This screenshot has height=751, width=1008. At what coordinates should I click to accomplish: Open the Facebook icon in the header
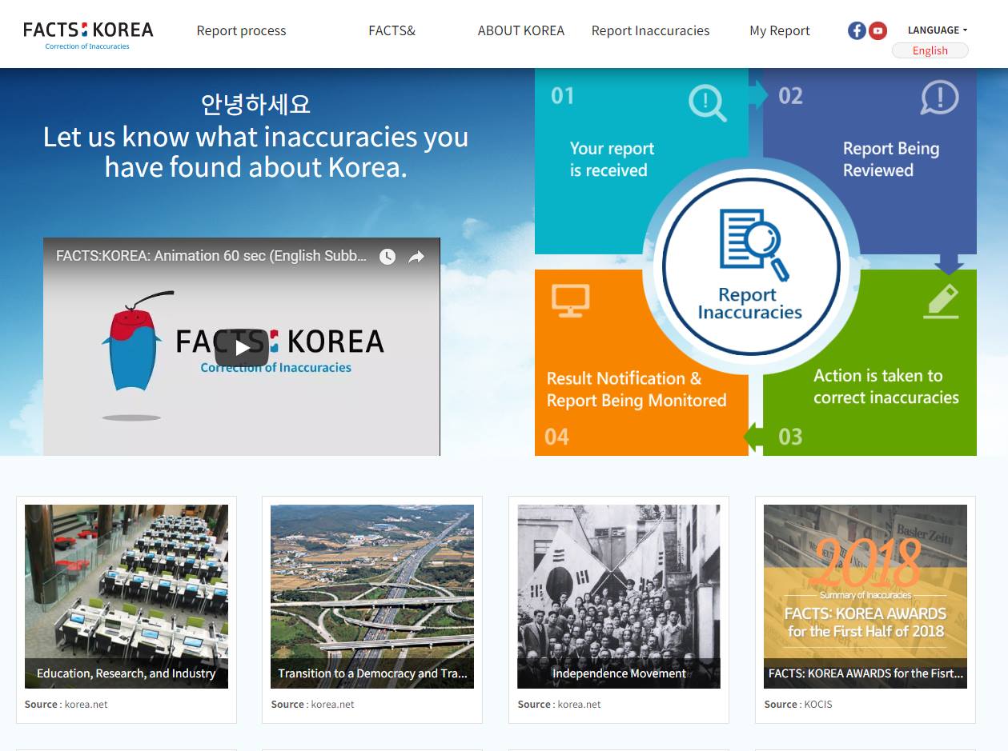point(857,30)
